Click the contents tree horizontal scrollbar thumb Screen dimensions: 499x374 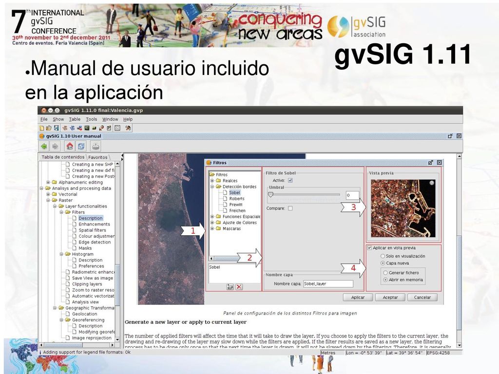pyautogui.click(x=63, y=345)
